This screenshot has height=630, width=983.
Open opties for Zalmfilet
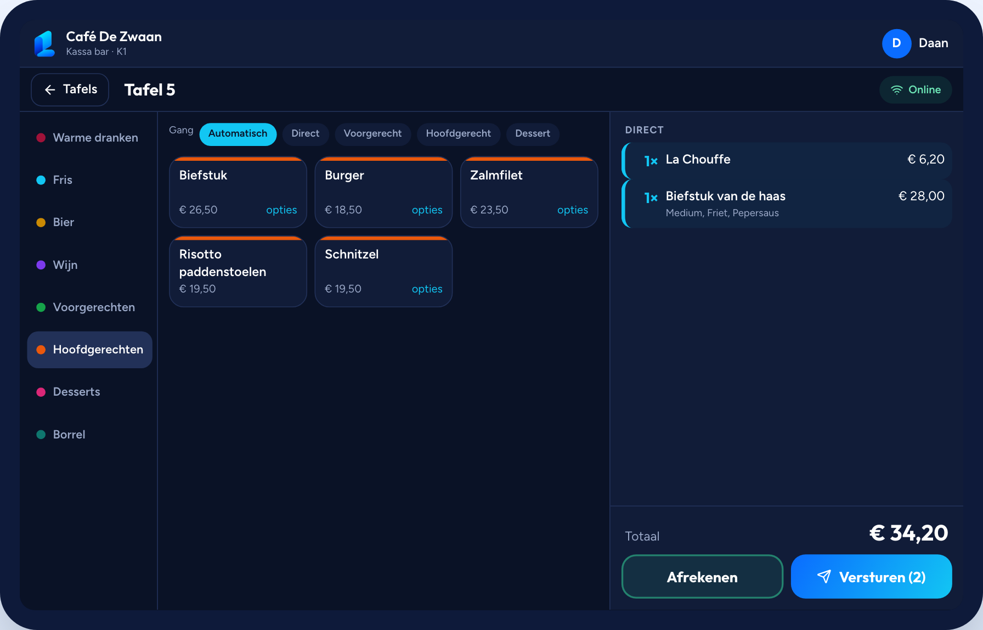tap(573, 210)
